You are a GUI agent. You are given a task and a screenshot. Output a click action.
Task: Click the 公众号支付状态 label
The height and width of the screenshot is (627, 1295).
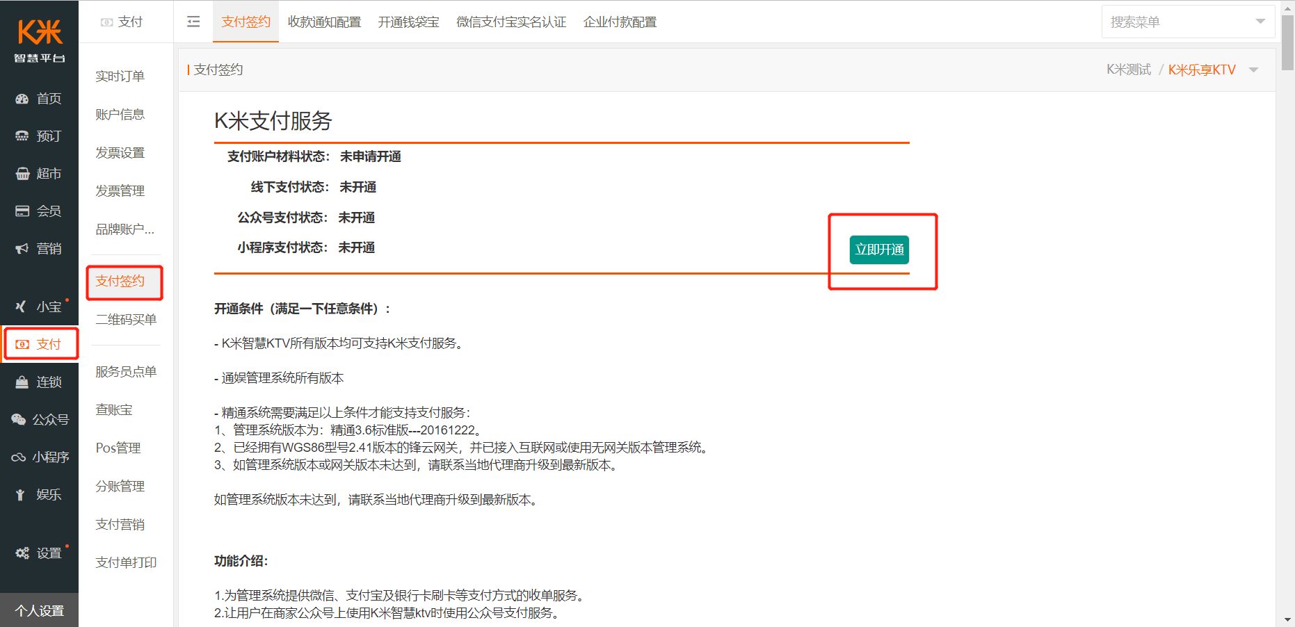(x=282, y=218)
